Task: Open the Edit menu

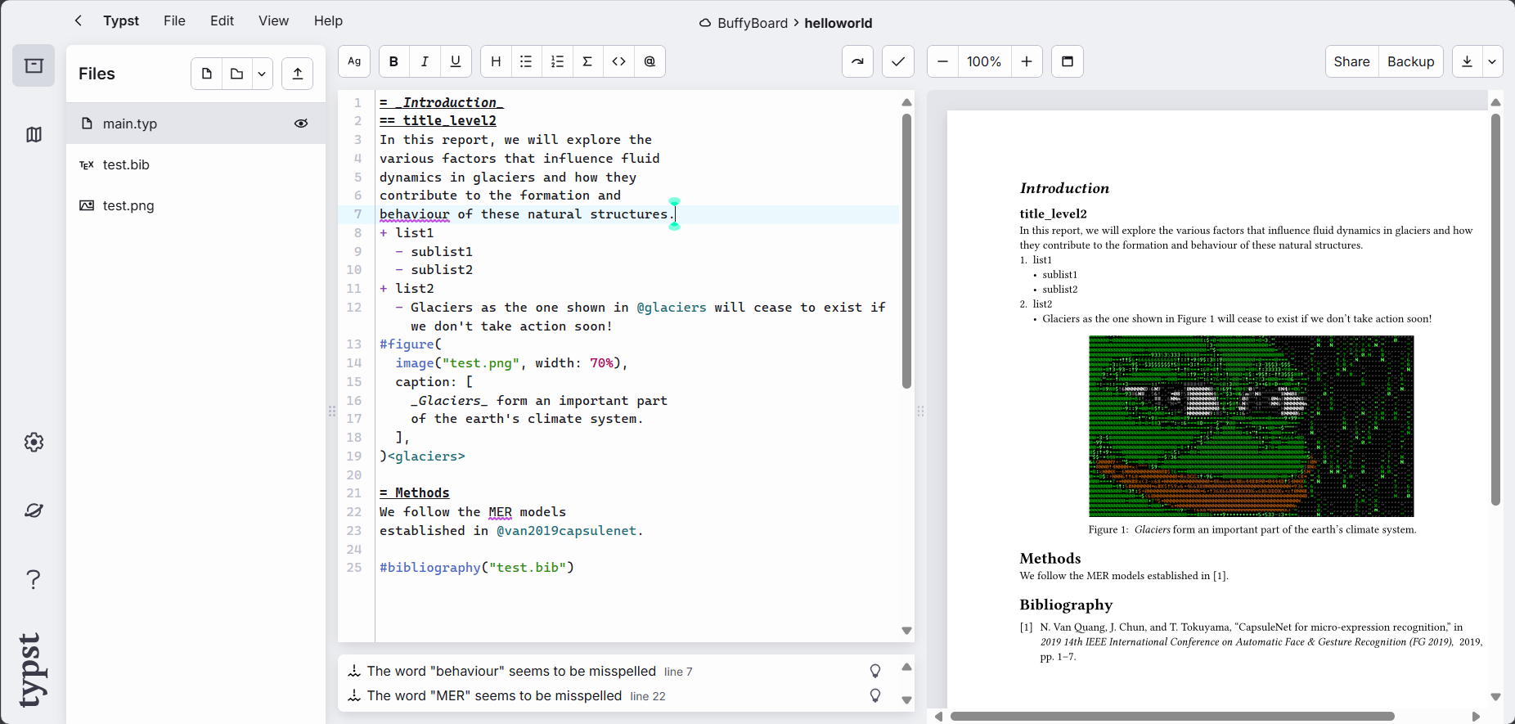Action: (222, 20)
